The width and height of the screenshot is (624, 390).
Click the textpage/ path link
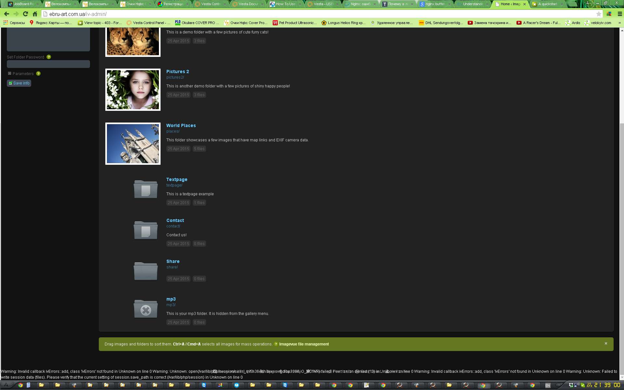[x=175, y=185]
